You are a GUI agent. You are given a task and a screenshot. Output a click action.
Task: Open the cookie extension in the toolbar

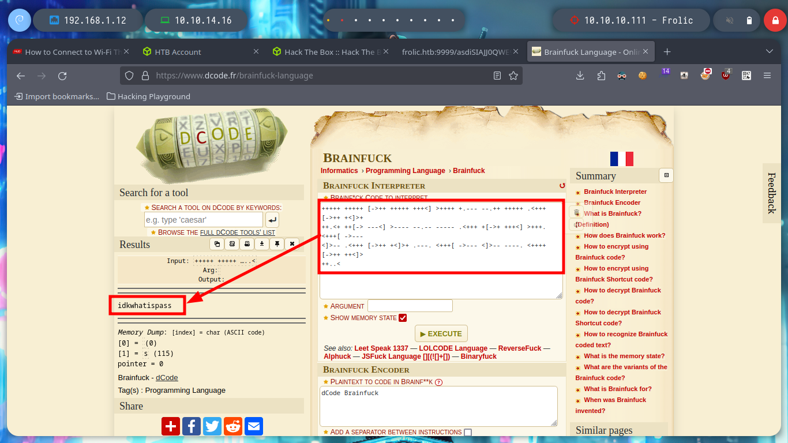coord(643,76)
